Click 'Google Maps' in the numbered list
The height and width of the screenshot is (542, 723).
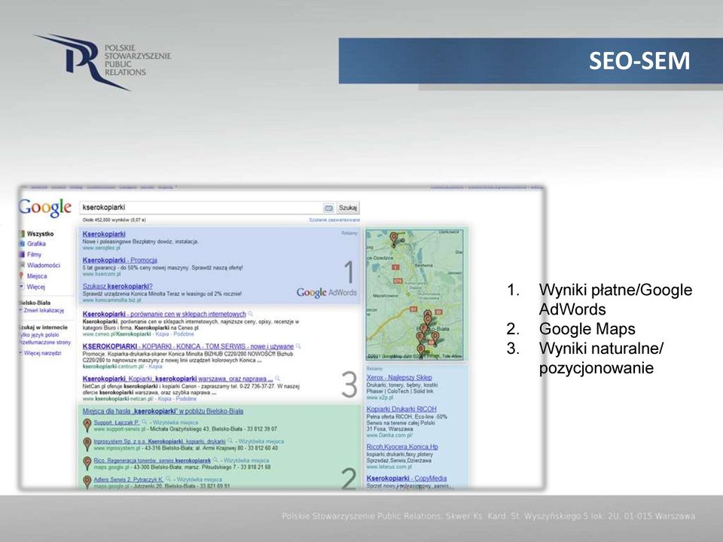tap(587, 329)
